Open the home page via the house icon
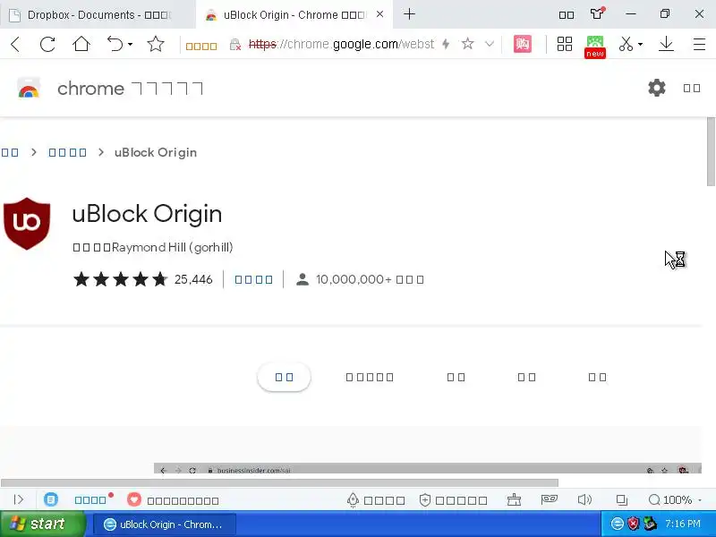Image resolution: width=716 pixels, height=537 pixels. (81, 44)
